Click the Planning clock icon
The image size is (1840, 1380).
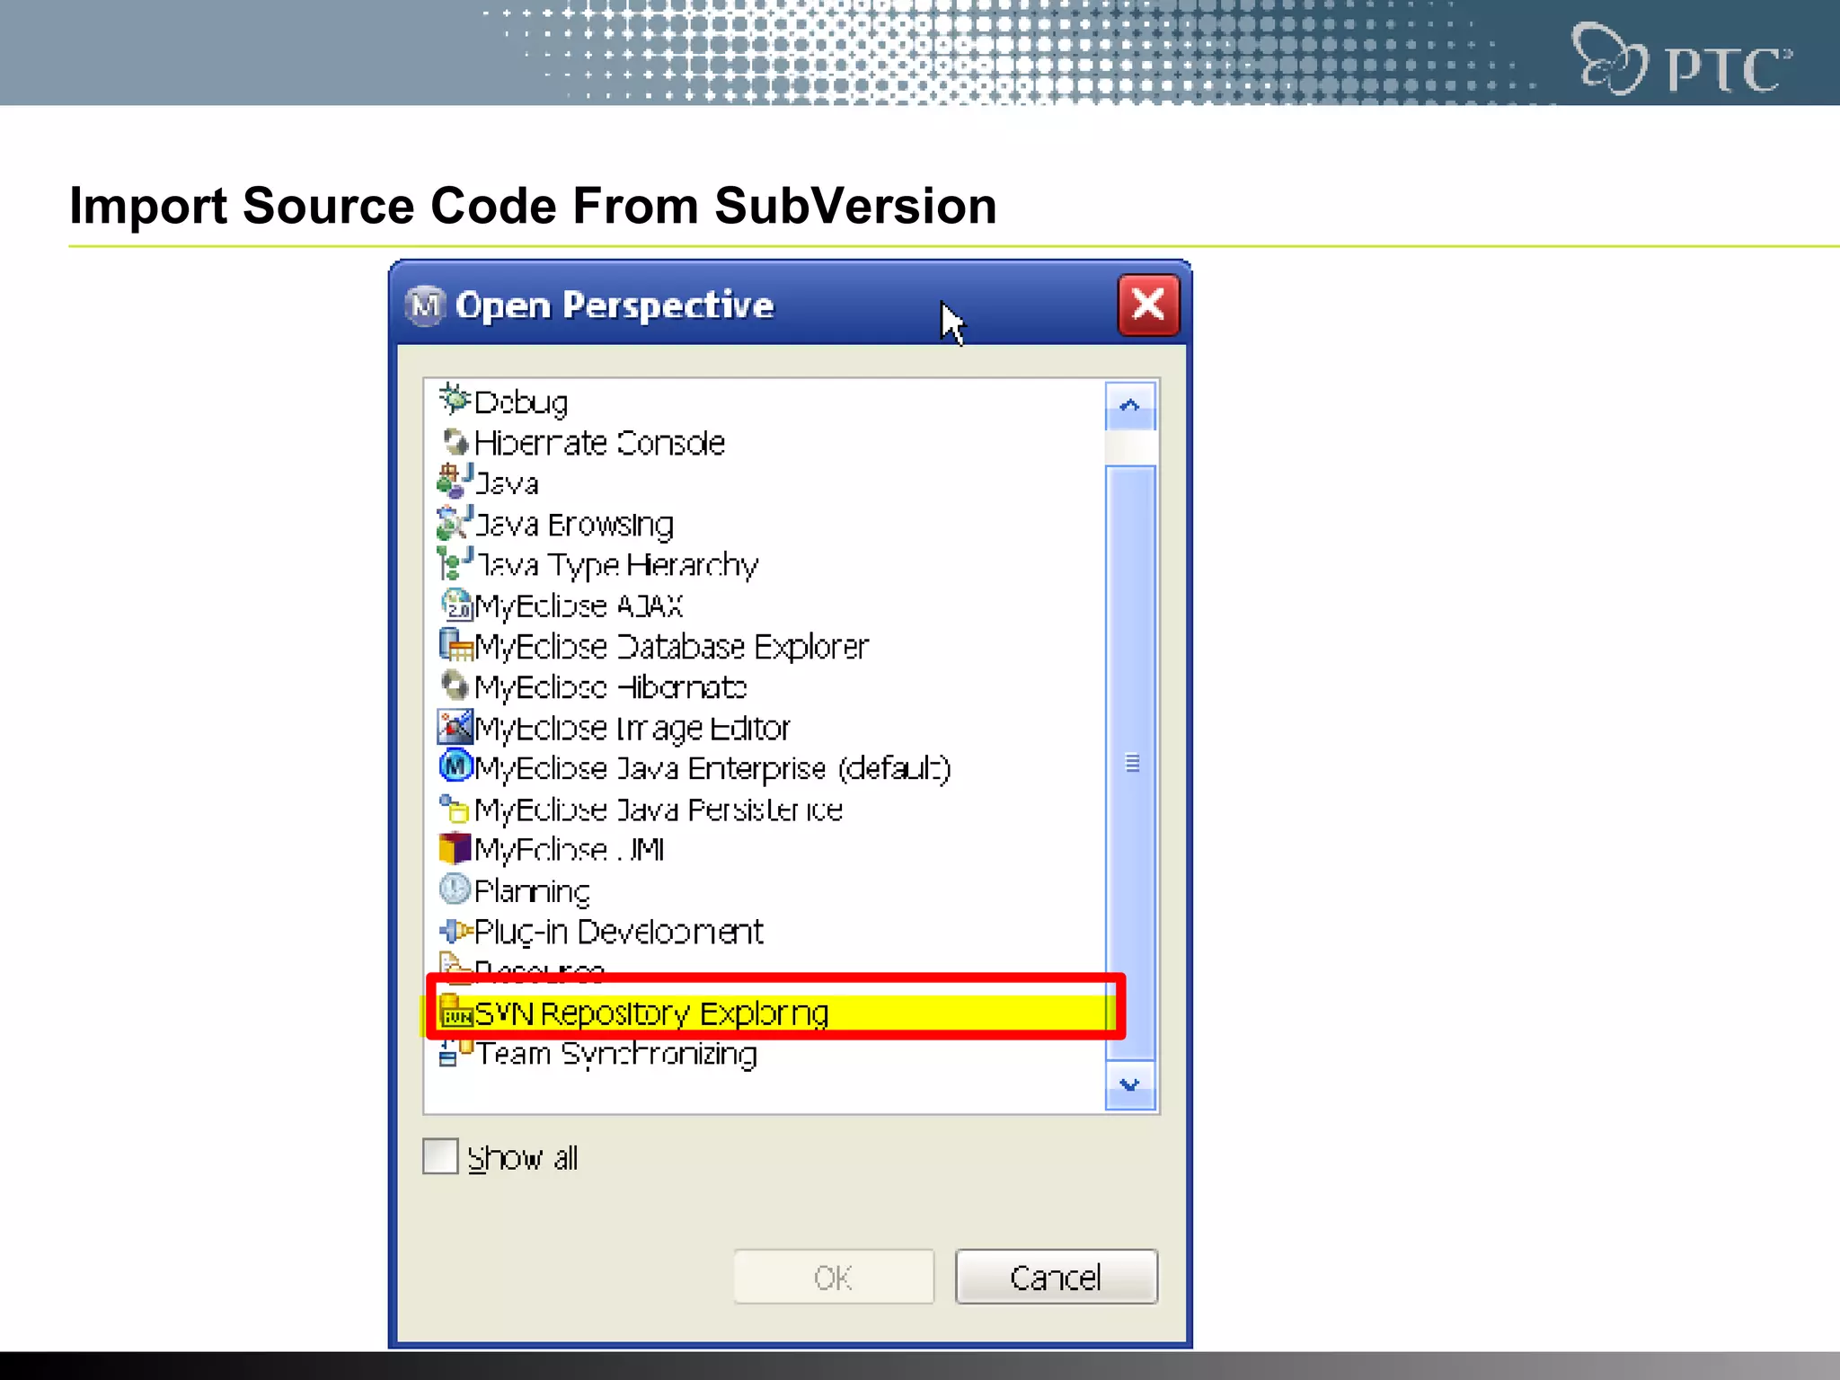click(x=456, y=889)
